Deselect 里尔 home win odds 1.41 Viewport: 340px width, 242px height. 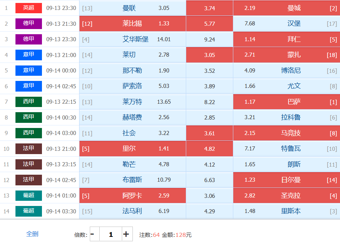133,149
